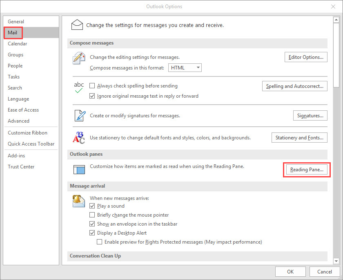The height and width of the screenshot is (280, 343).
Task: Click the abc spelling check icon
Action: click(79, 87)
